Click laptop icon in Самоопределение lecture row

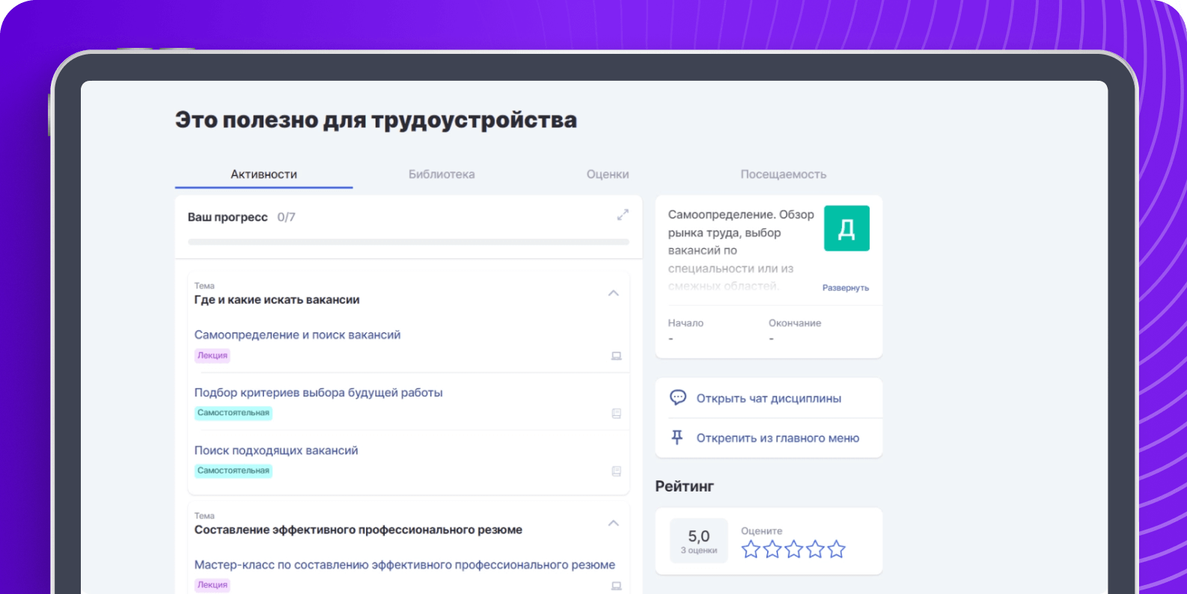coord(617,356)
